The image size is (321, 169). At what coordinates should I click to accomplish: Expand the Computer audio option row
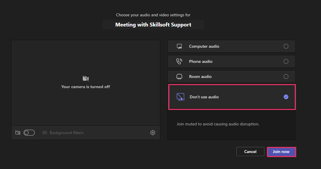[231, 46]
